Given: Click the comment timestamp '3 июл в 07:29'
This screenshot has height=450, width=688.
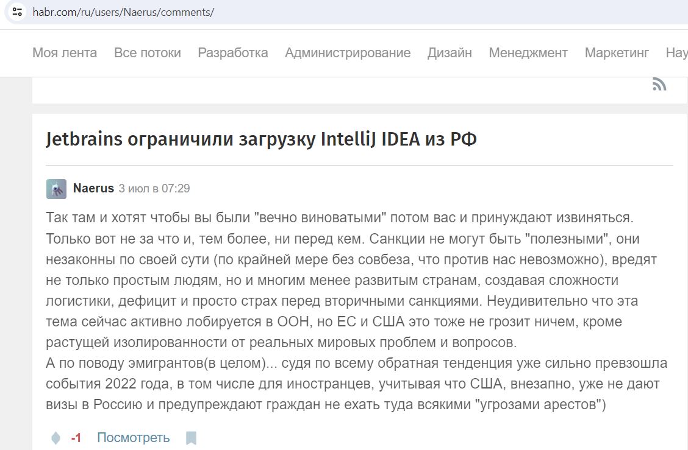Looking at the screenshot, I should tap(154, 188).
